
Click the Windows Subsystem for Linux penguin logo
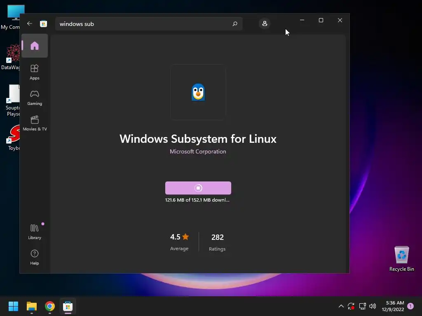(x=198, y=92)
